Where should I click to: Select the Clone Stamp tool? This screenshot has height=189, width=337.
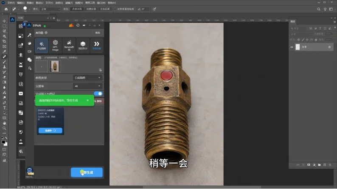[x=4, y=67]
